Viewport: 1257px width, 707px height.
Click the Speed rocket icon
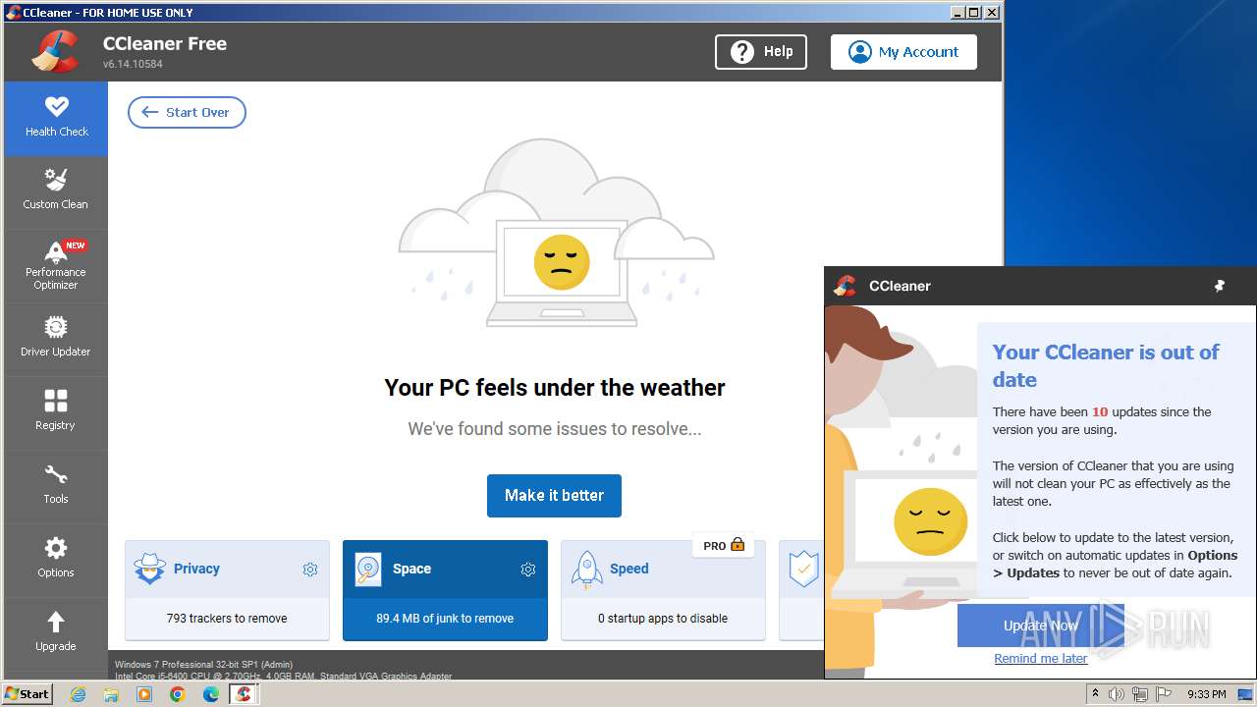pos(586,570)
